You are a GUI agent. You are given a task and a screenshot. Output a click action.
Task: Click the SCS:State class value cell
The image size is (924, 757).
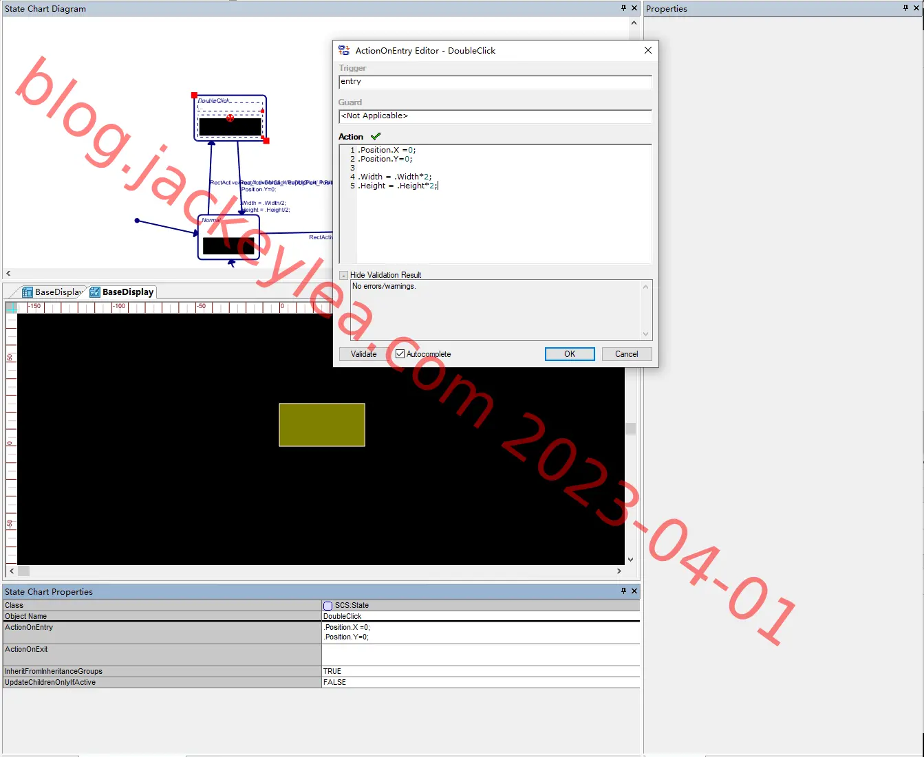tap(481, 606)
